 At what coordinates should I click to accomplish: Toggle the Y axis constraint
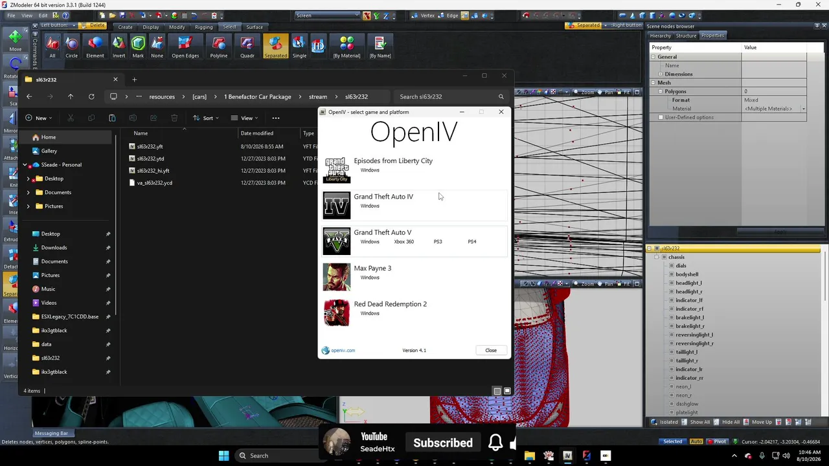click(376, 16)
